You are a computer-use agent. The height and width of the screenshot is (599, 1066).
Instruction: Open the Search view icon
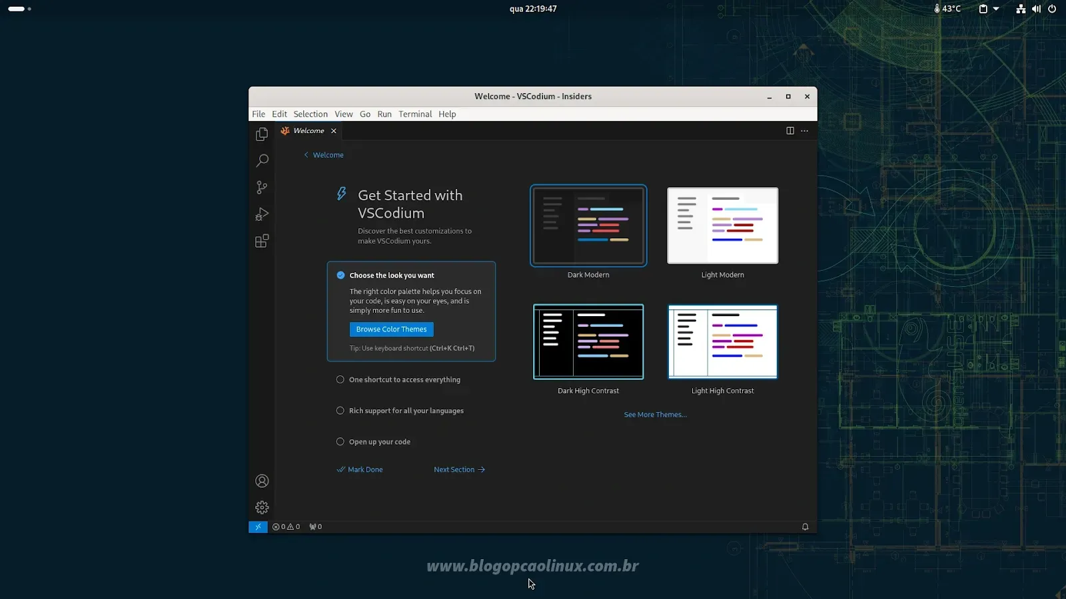click(x=262, y=160)
